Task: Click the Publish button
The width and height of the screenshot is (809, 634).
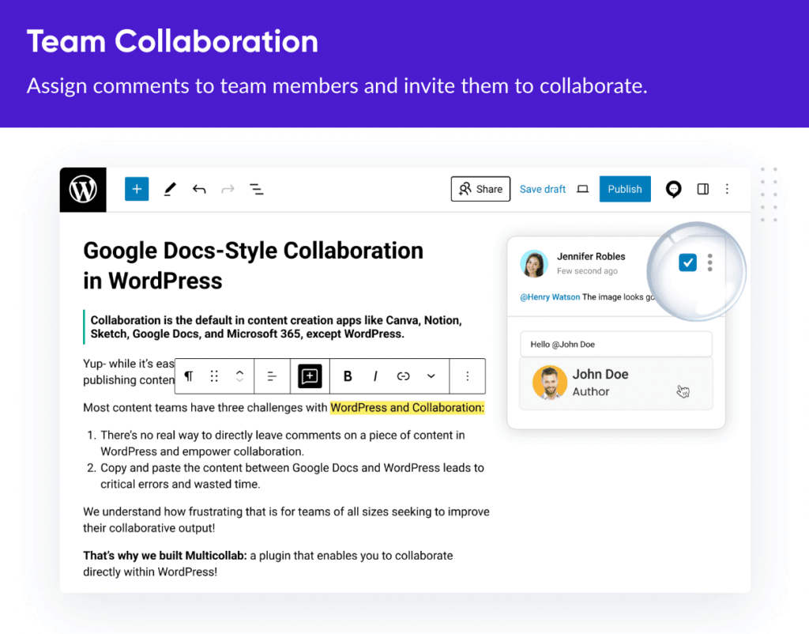Action: point(625,189)
